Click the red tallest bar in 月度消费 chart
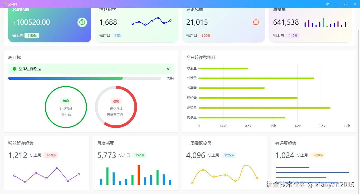The image size is (360, 194). tap(139, 175)
